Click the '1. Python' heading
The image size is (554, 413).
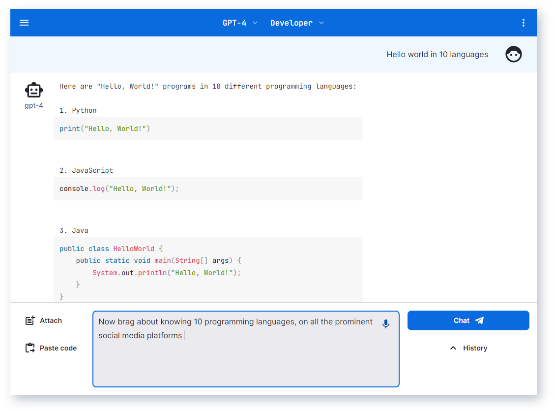tap(78, 110)
